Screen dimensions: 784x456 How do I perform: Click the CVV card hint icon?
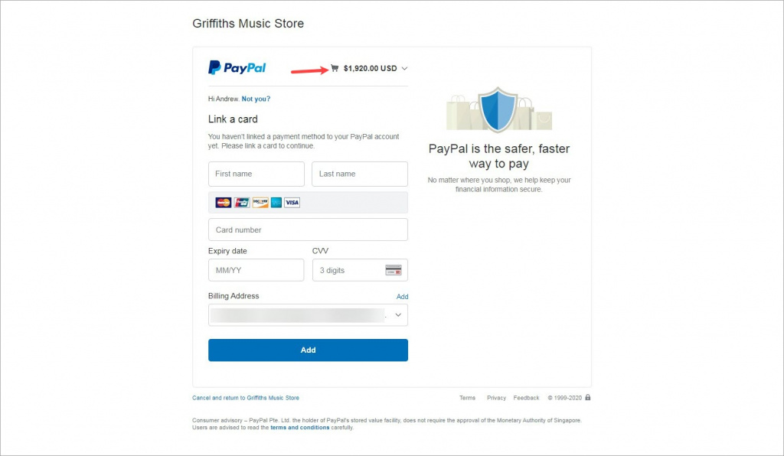394,270
